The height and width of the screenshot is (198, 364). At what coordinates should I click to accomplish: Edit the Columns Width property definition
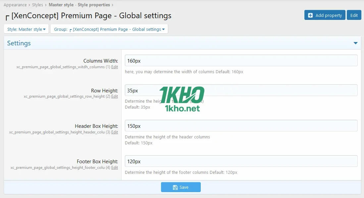(x=115, y=67)
